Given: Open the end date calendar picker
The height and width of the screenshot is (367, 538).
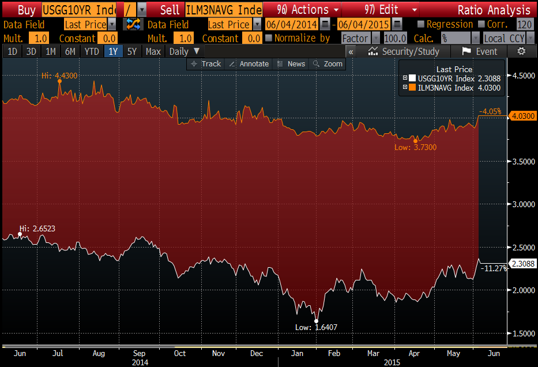Looking at the screenshot, I should 397,24.
